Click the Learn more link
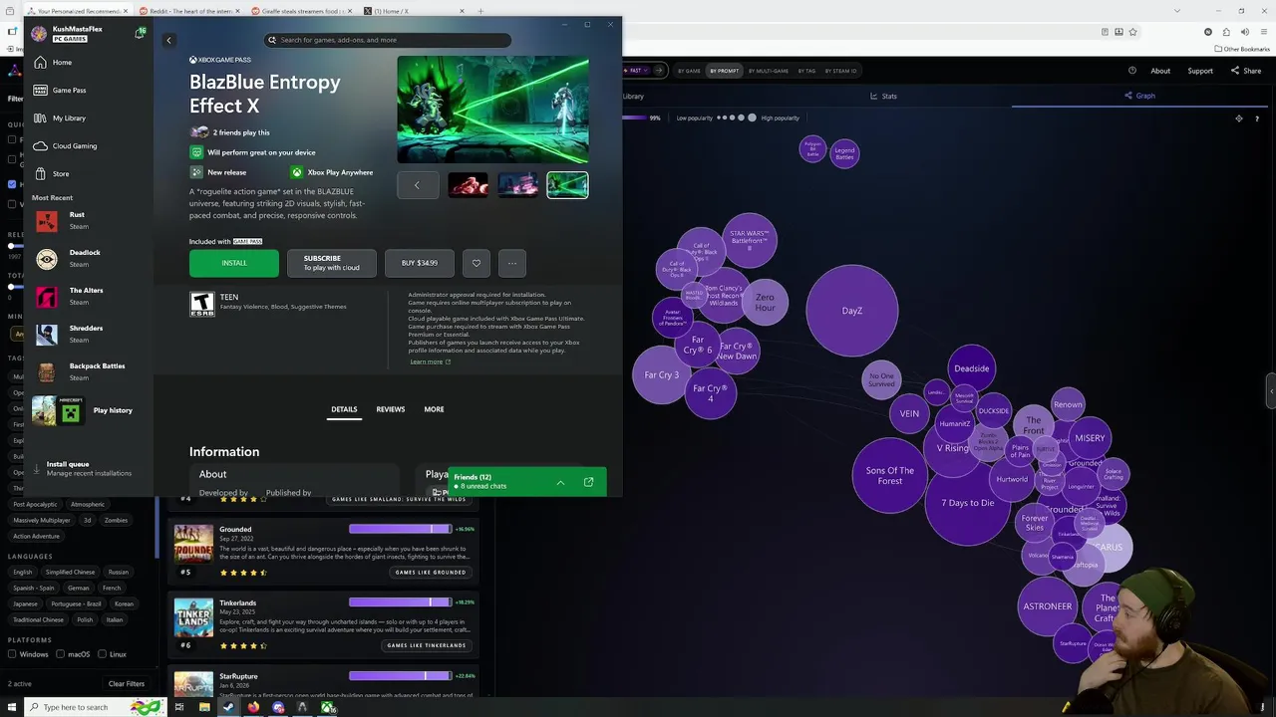 pos(427,361)
